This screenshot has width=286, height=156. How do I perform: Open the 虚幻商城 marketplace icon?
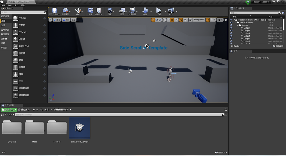pos(99,10)
